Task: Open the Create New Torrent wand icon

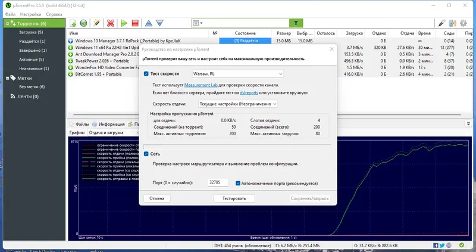Action: [x=97, y=23]
